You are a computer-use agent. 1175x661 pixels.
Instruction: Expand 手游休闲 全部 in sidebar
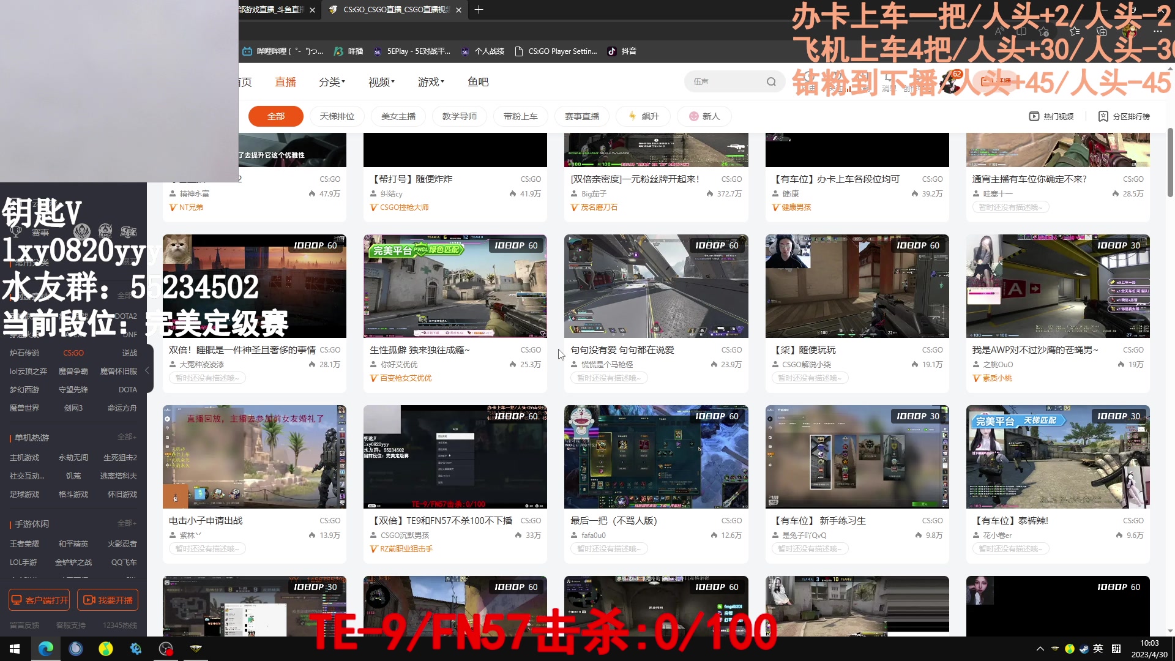(x=127, y=523)
